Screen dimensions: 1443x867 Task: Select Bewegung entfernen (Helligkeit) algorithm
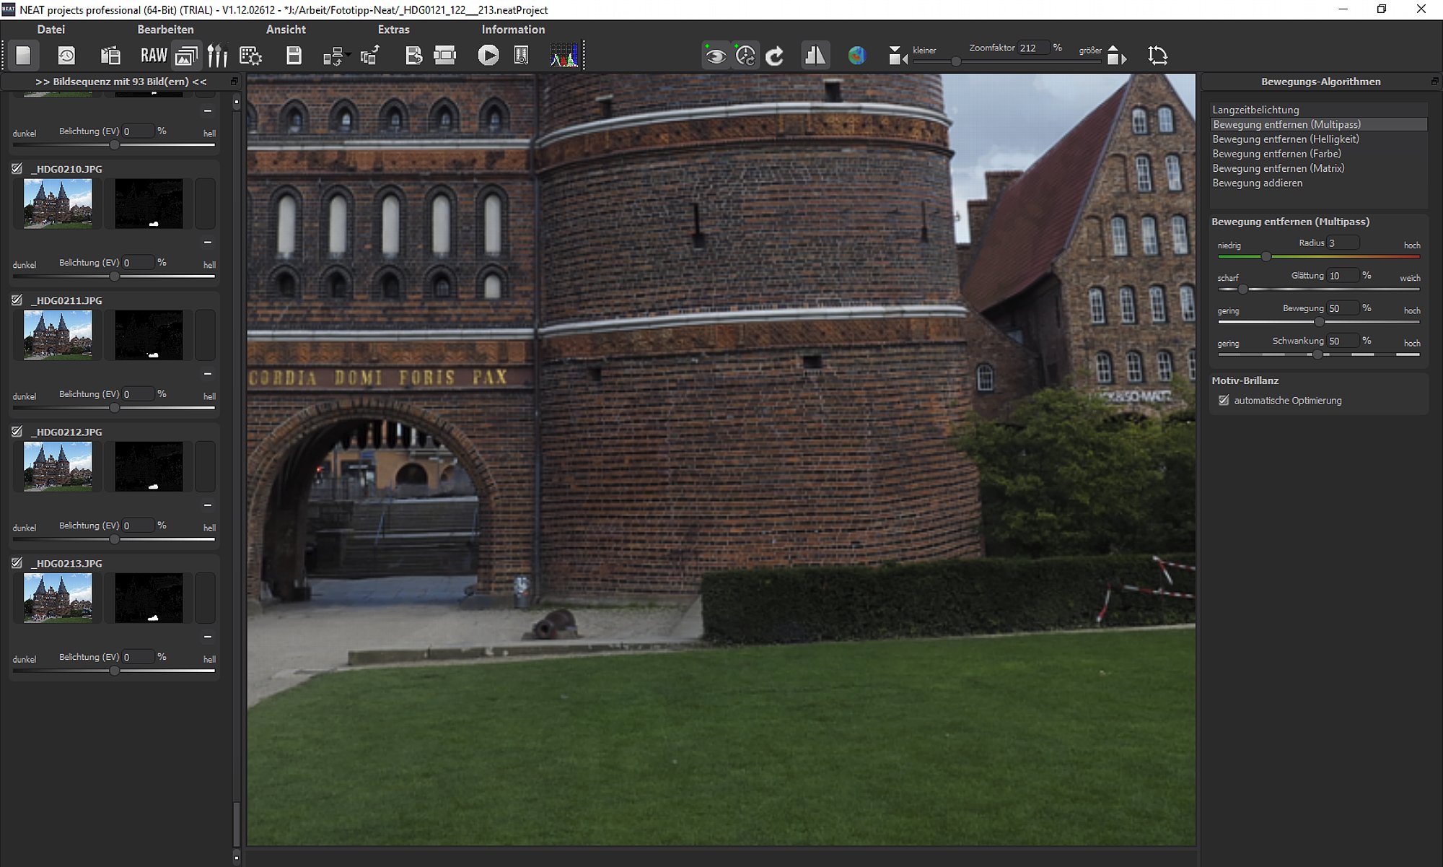click(x=1319, y=139)
